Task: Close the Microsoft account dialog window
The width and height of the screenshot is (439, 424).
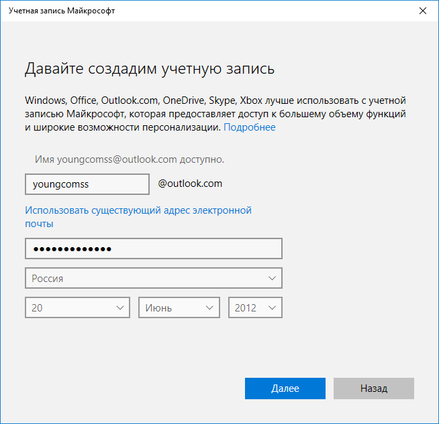Action: coord(422,11)
